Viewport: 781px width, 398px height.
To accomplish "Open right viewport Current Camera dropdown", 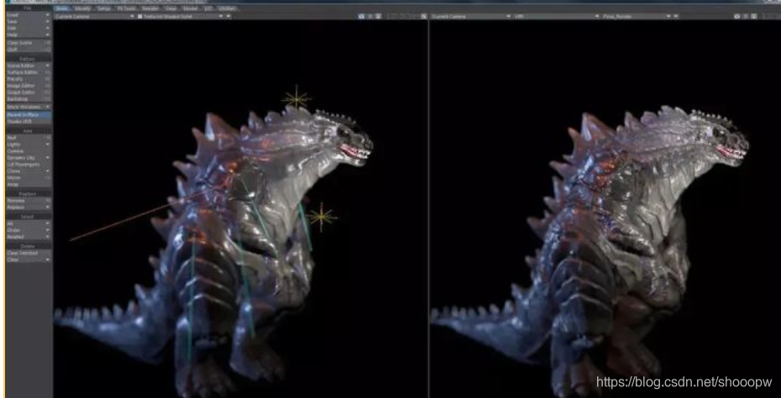I will click(x=470, y=17).
